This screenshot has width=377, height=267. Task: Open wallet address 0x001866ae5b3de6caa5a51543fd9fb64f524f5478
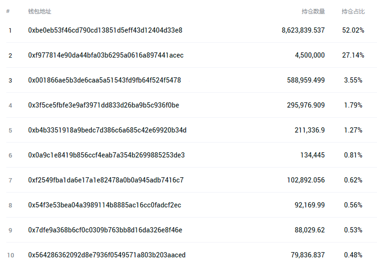coord(104,80)
